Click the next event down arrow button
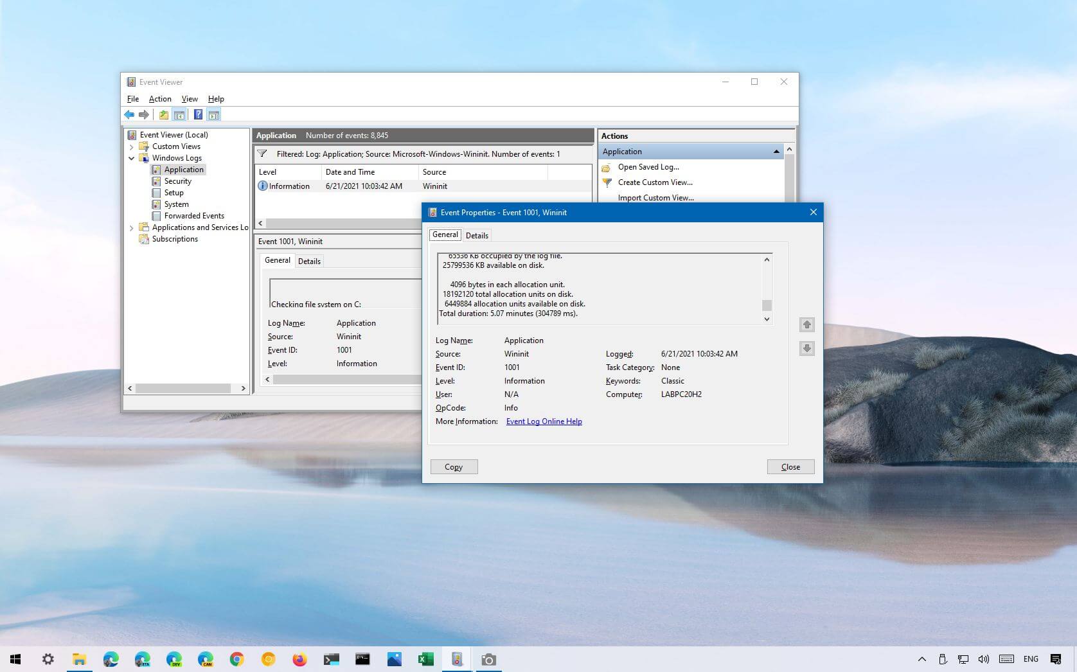This screenshot has height=672, width=1077. [806, 349]
